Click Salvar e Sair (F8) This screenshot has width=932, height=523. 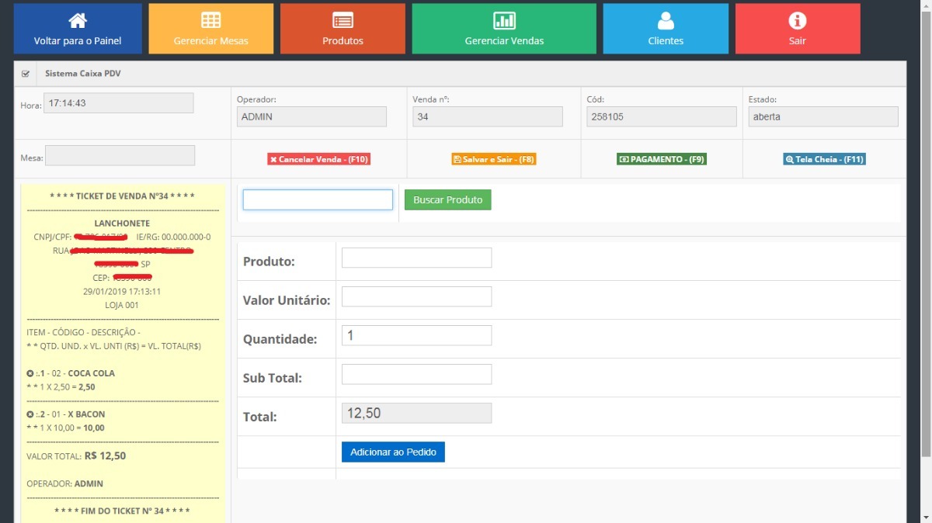click(x=494, y=159)
